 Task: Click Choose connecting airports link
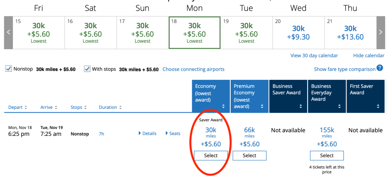click(x=193, y=69)
